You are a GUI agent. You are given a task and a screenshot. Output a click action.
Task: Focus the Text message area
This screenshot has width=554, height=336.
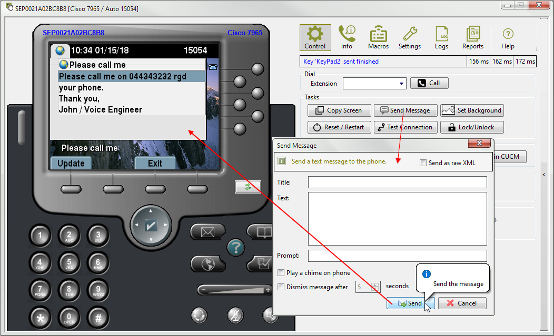(398, 219)
